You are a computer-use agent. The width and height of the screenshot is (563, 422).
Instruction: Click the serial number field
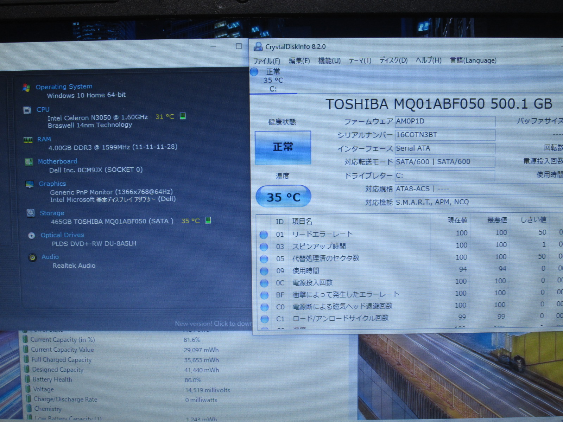pos(445,135)
